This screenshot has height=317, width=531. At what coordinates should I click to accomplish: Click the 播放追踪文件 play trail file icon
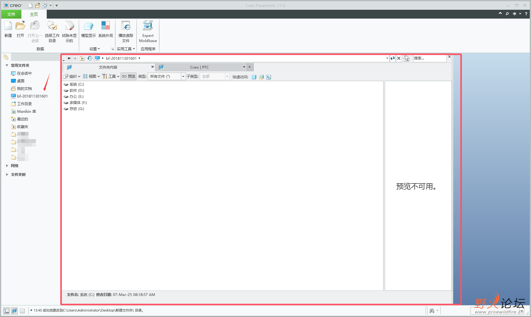pos(126,32)
